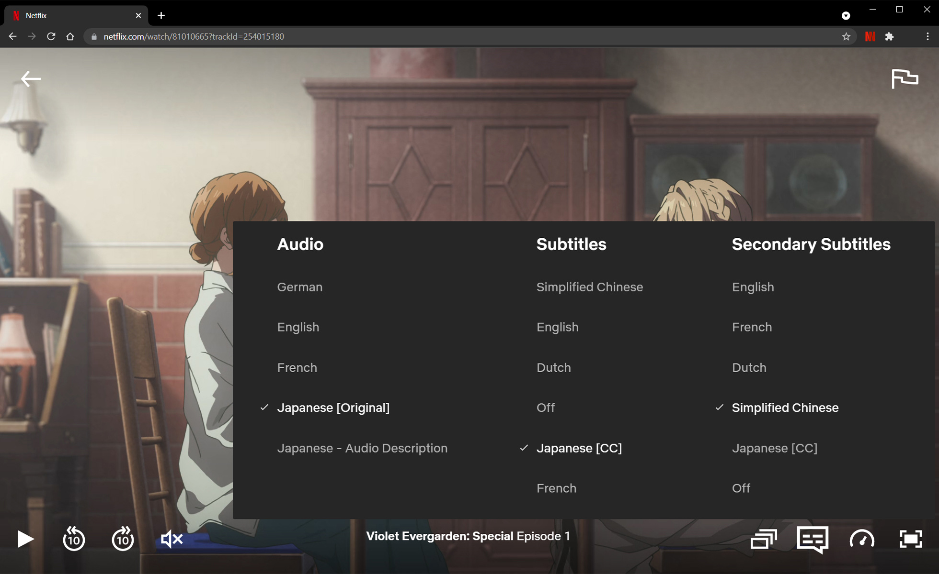Report a problem using flag icon

(905, 79)
